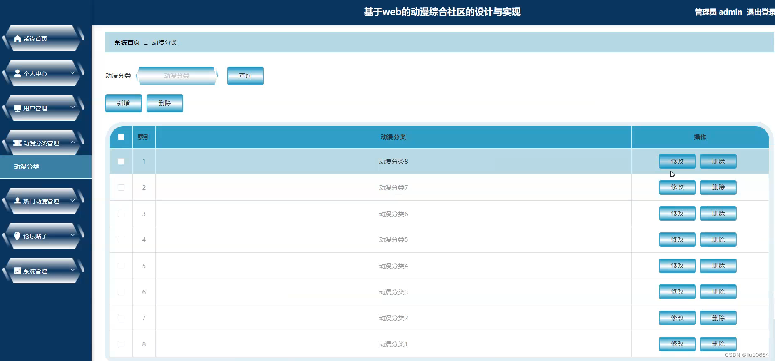Click the 查询 search button
This screenshot has height=361, width=775.
[x=246, y=76]
